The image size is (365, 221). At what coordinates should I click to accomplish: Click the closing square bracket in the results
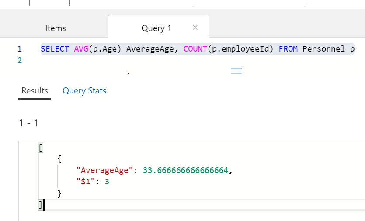[40, 204]
